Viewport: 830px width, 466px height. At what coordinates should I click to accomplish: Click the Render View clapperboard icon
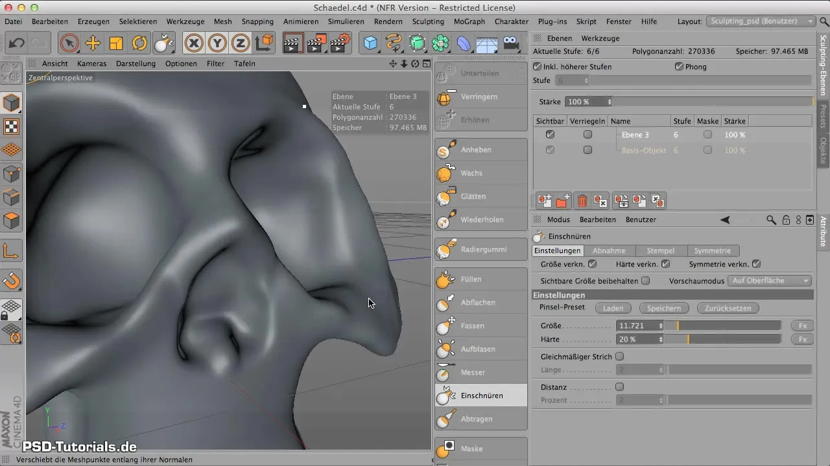(x=293, y=43)
